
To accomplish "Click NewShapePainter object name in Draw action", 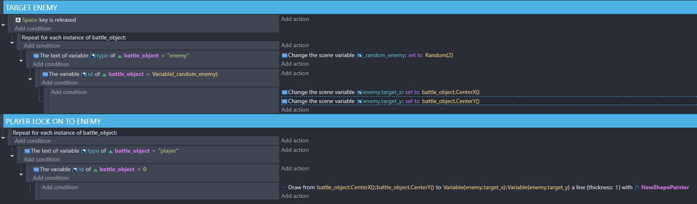I will (x=665, y=187).
